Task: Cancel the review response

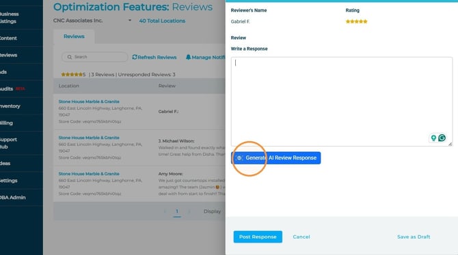Action: coord(301,237)
